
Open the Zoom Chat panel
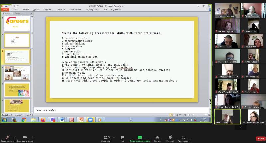(x=122, y=138)
